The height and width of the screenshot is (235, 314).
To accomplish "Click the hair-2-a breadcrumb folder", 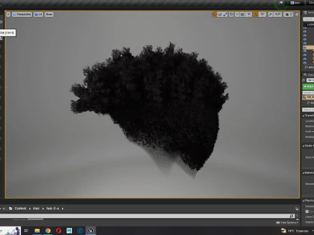I will point(52,208).
